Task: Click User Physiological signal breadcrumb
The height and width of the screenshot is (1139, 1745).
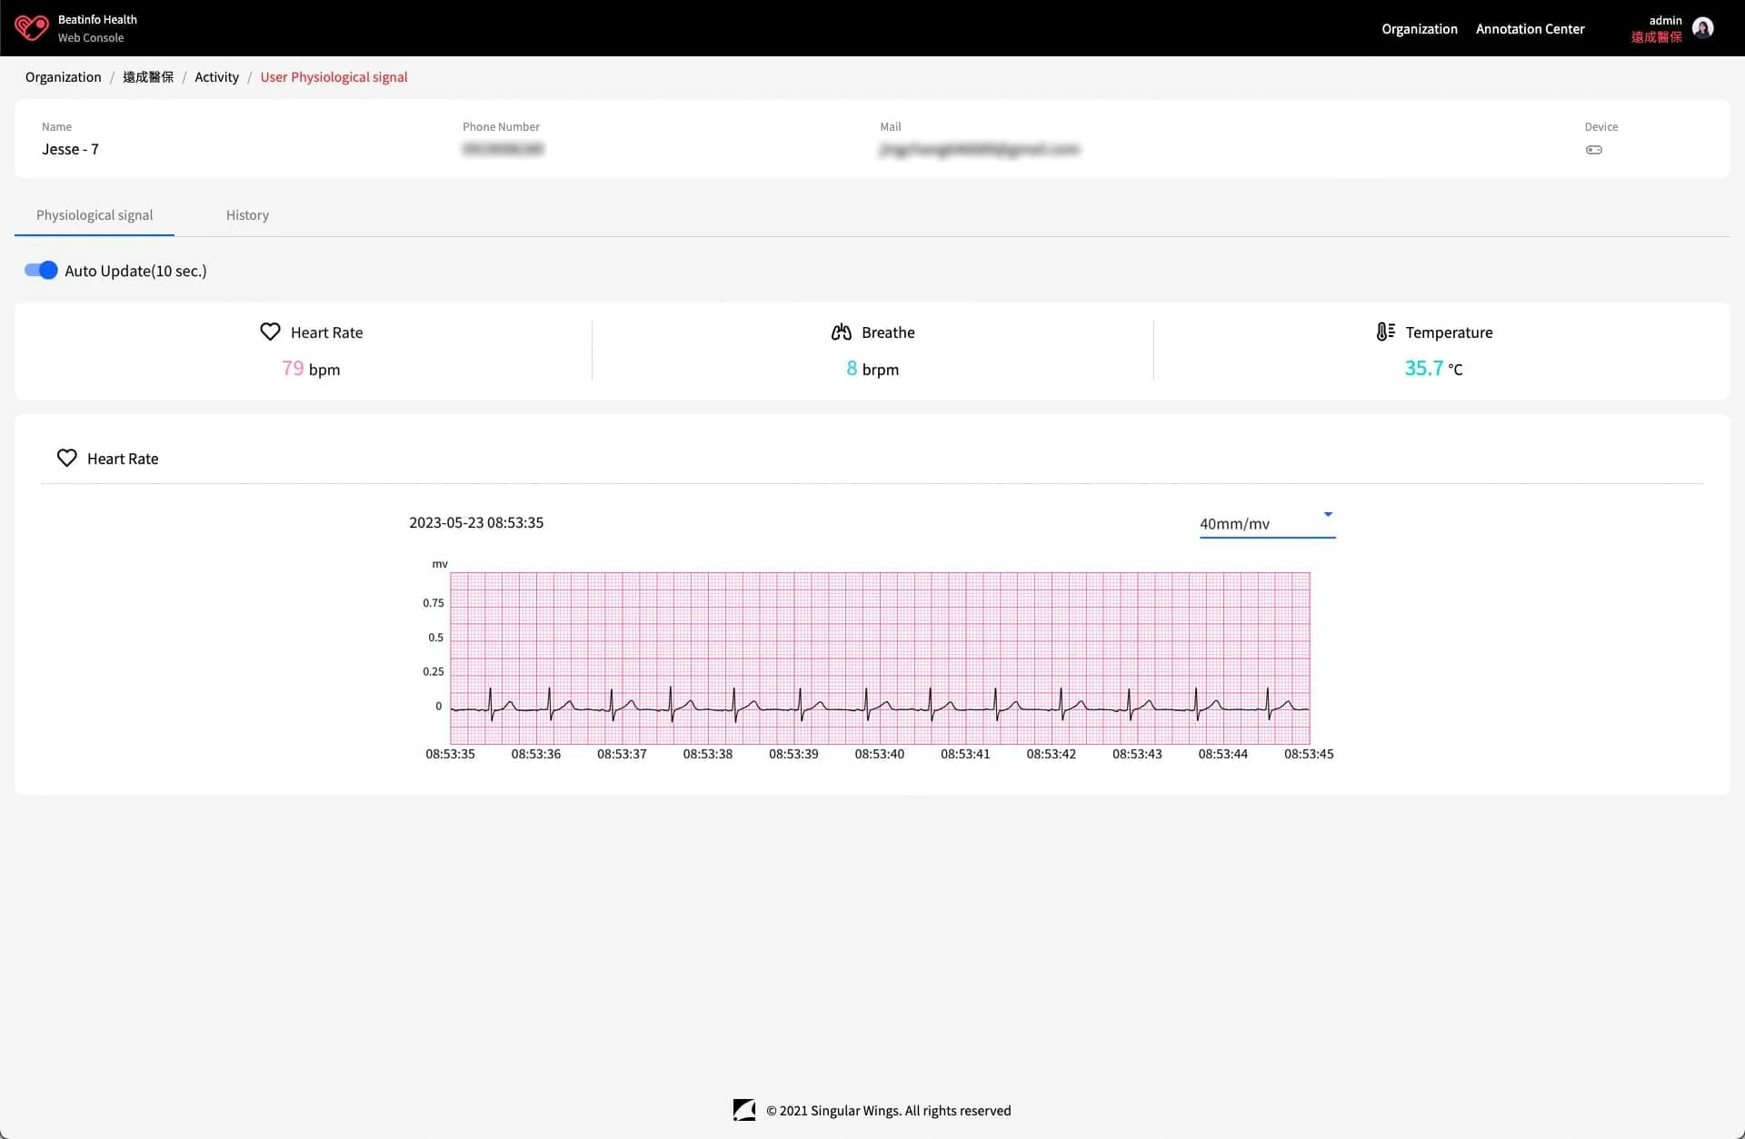Action: 334,77
